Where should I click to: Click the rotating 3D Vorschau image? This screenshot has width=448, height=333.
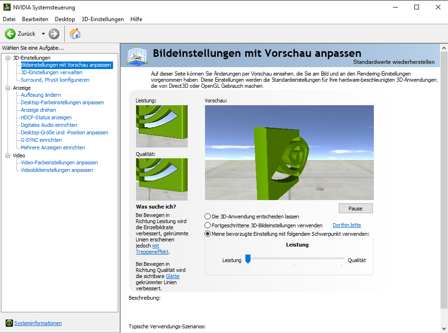pos(289,153)
